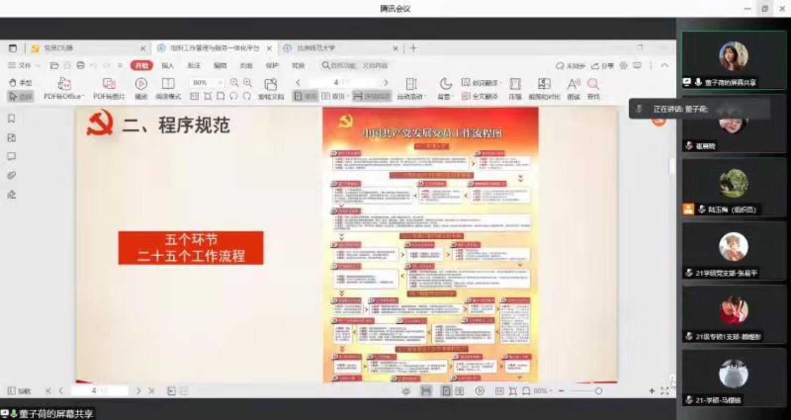The width and height of the screenshot is (791, 420).
Task: Open the 插入 menu tab
Action: pyautogui.click(x=168, y=66)
